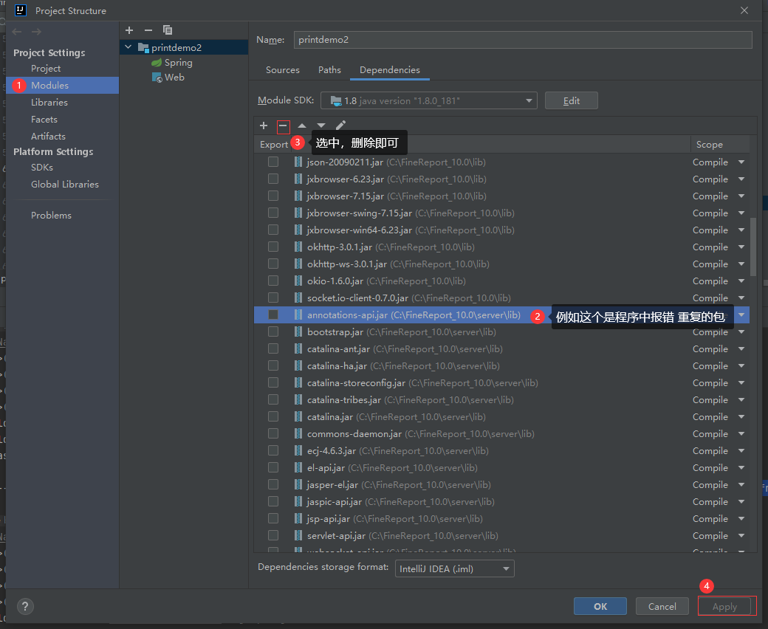This screenshot has height=629, width=768.
Task: Click the Cancel button
Action: [662, 607]
